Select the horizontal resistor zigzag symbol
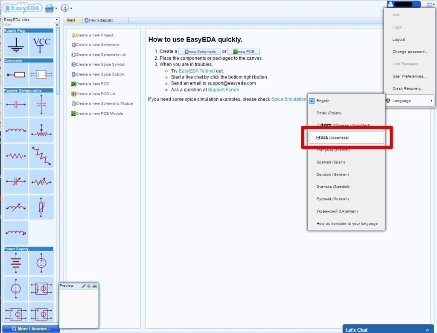Screen dimensions: 437x333 [x=16, y=156]
